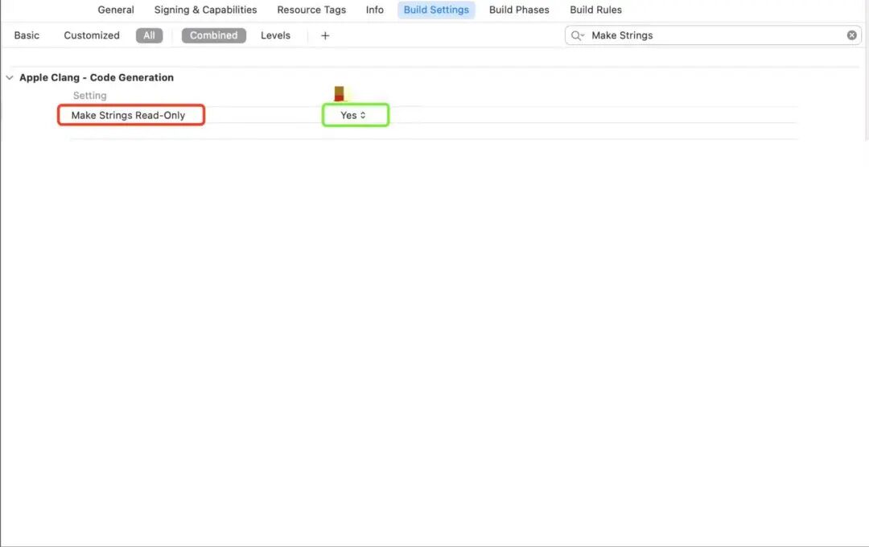Show Basic build settings
The image size is (869, 547).
[27, 35]
